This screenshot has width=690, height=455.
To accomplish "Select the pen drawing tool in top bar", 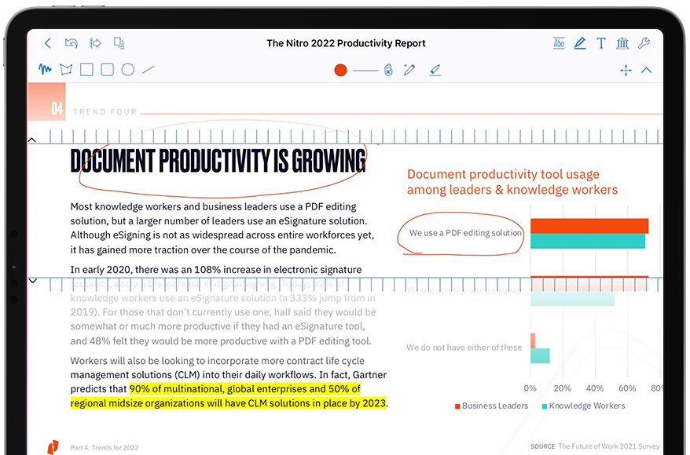I will [x=580, y=43].
